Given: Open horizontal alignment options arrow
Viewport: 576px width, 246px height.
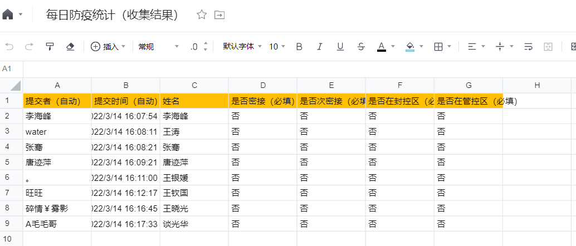Looking at the screenshot, I should (x=484, y=47).
